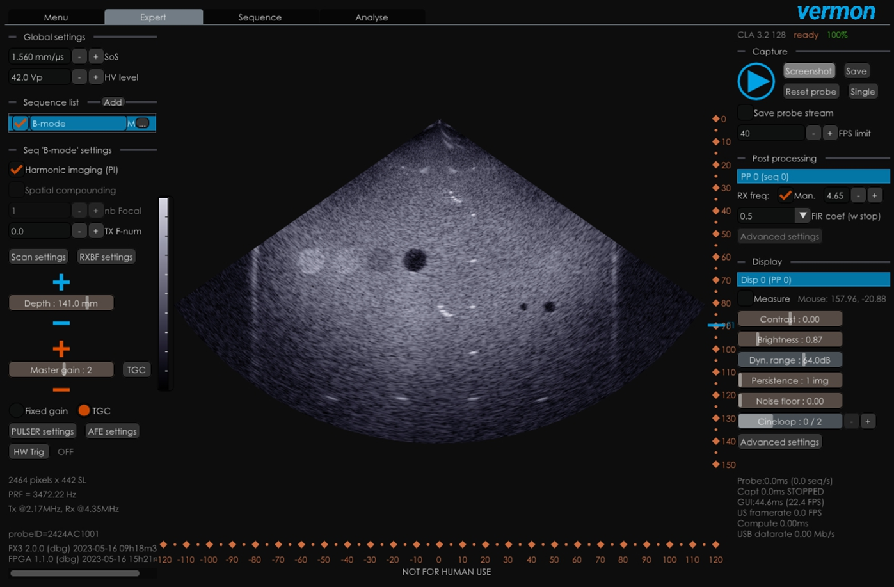Adjust the Brightness slider
Image resolution: width=894 pixels, height=587 pixels.
790,339
